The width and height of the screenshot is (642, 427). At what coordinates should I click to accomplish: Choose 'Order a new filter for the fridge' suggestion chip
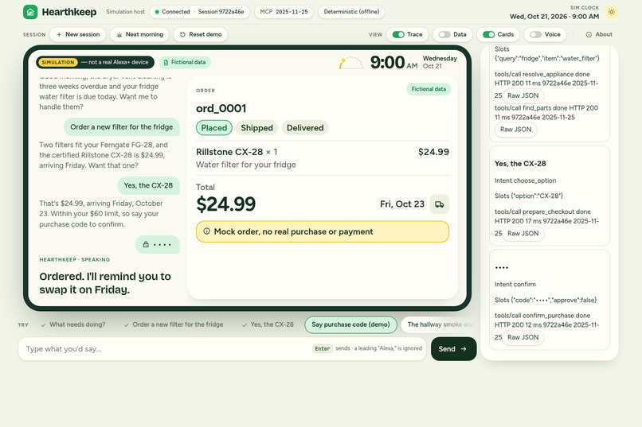174,324
